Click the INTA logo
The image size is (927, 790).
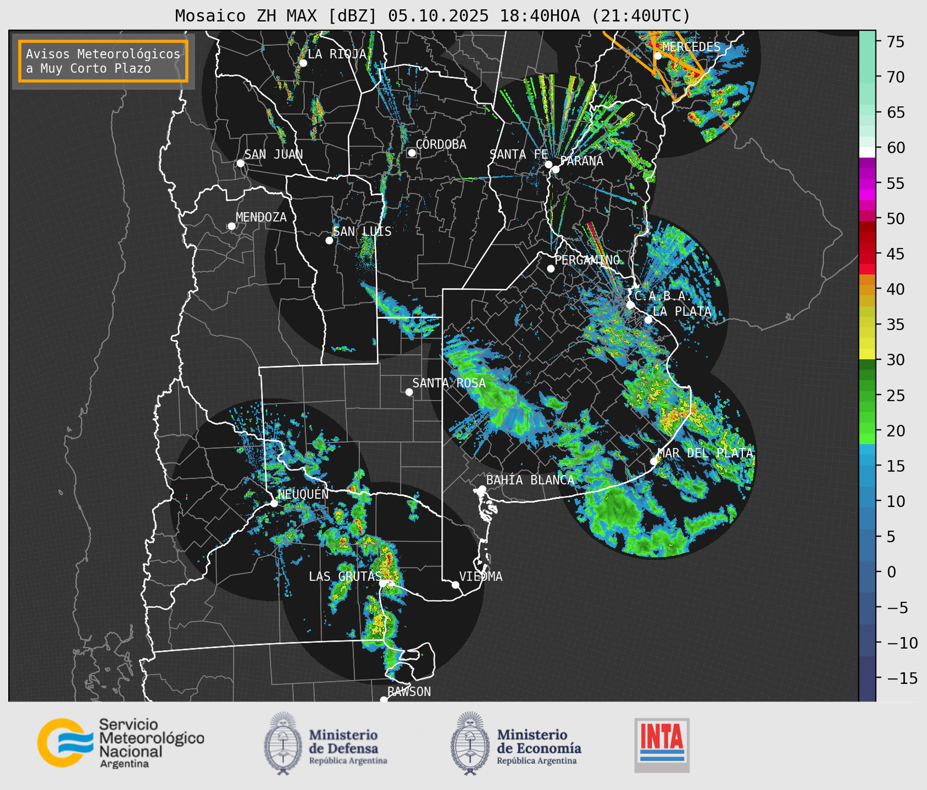(662, 745)
